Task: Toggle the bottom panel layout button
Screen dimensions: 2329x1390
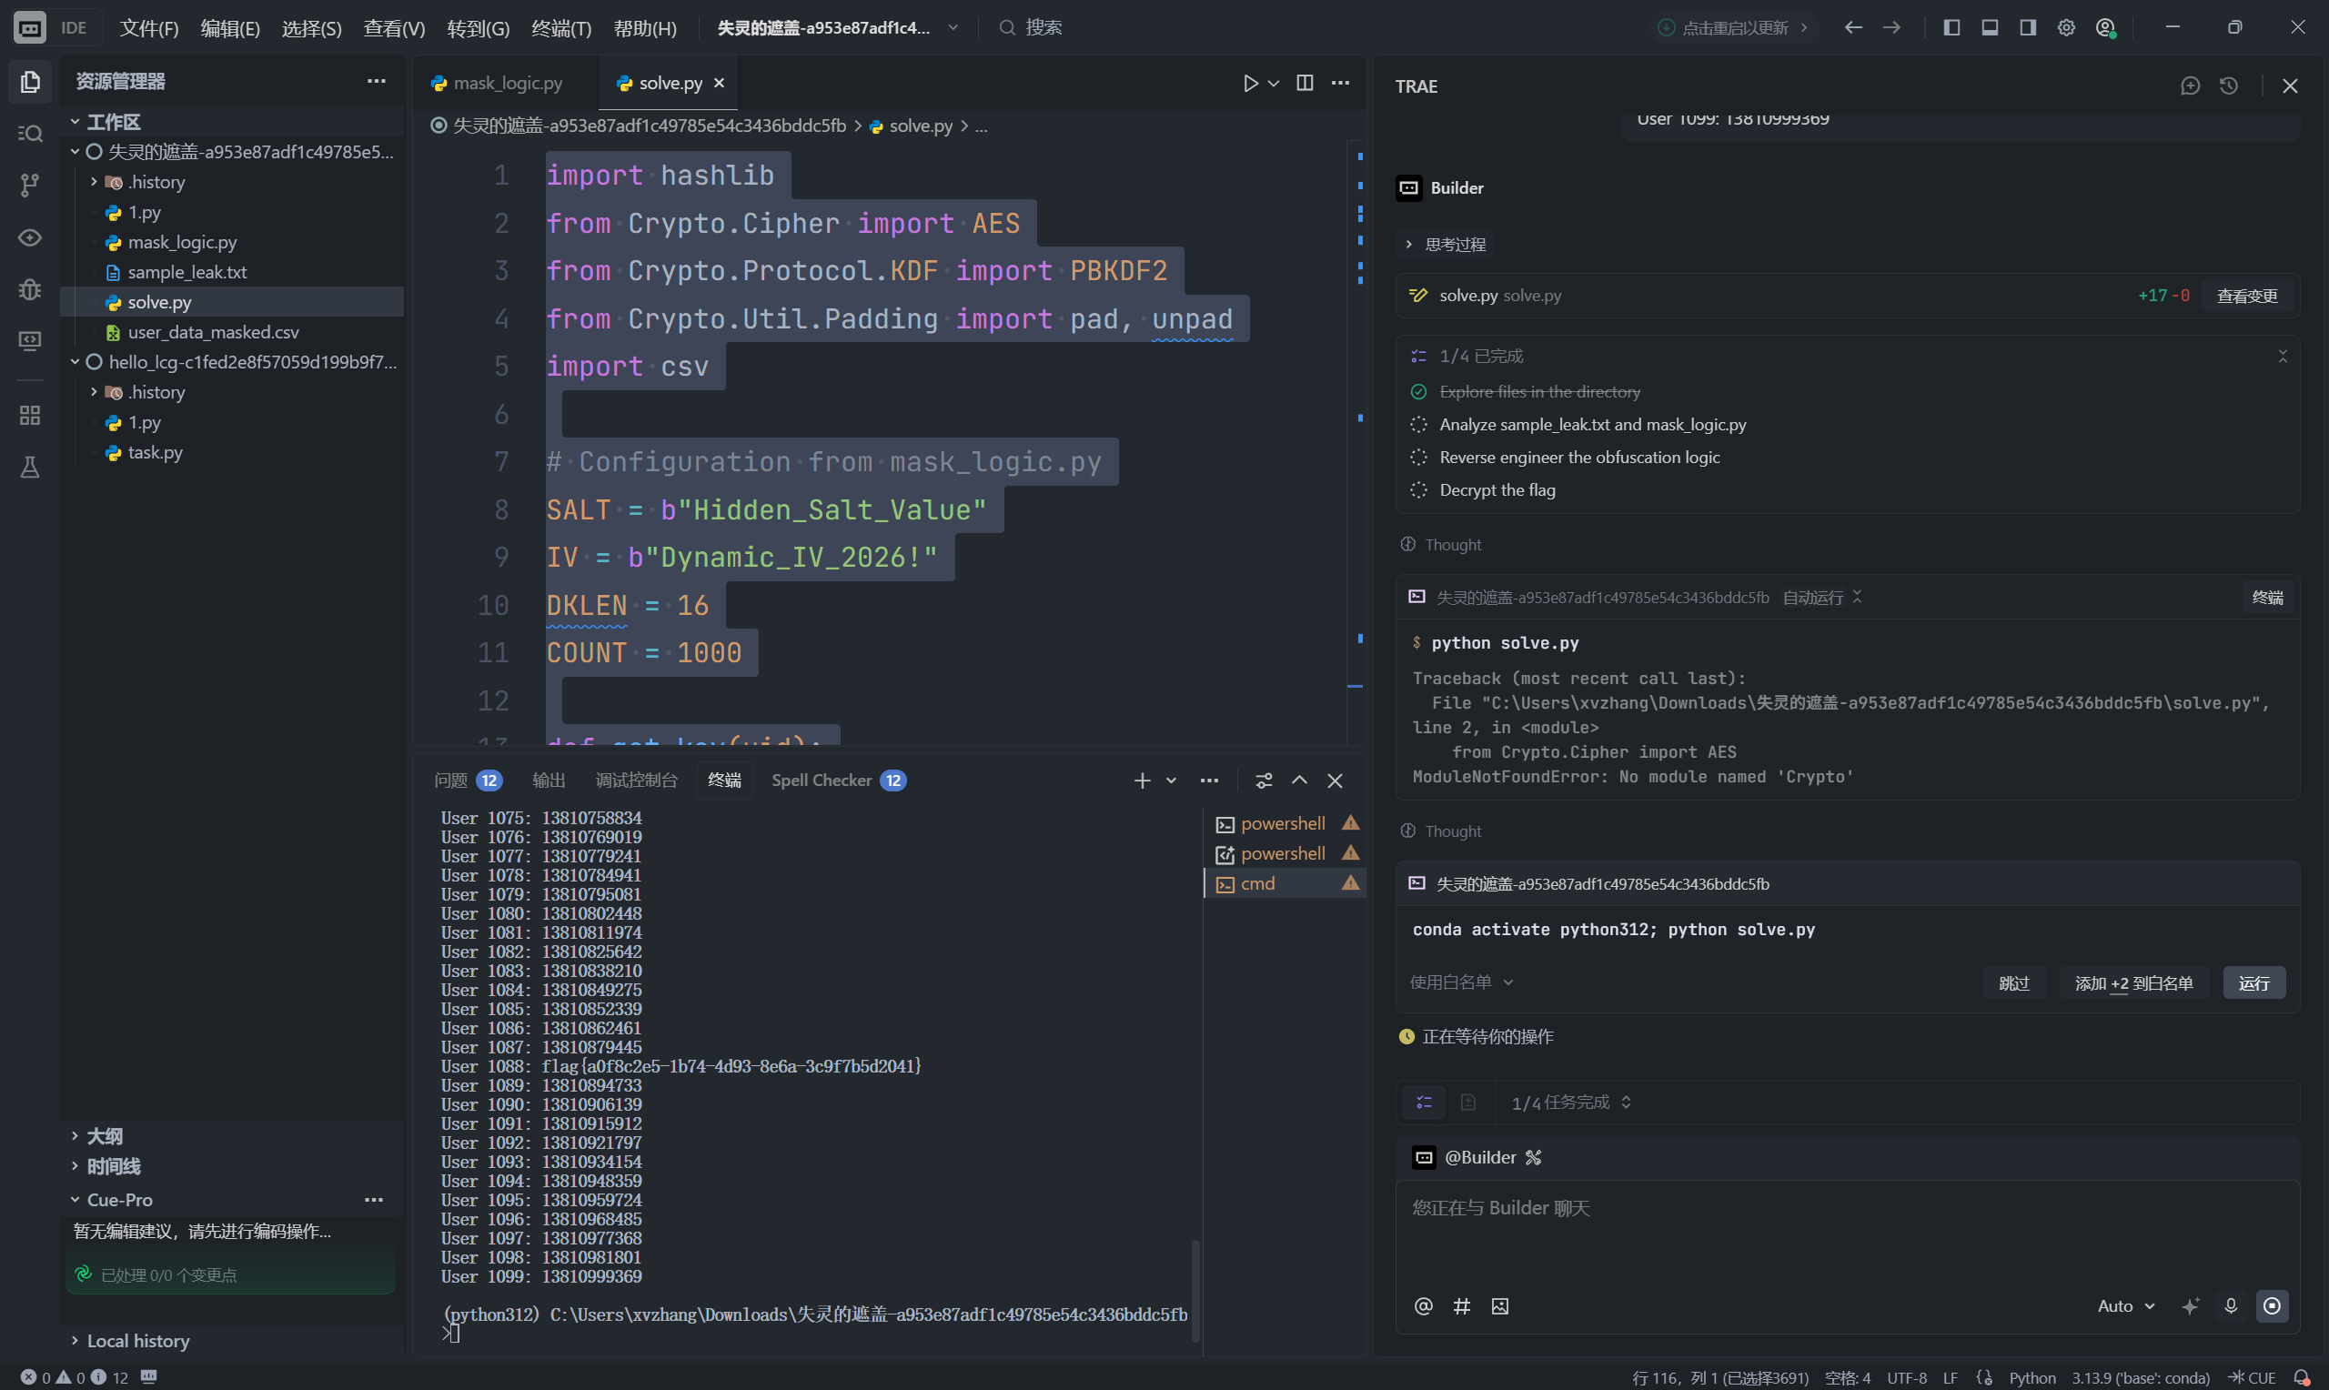Action: (1990, 28)
